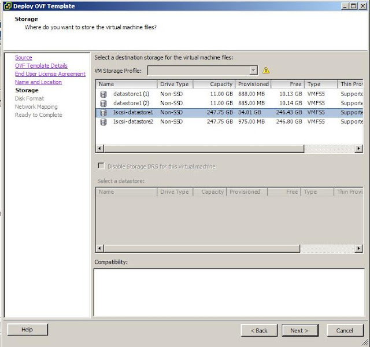Click the datastore1 (1) disk icon
The height and width of the screenshot is (347, 370).
click(103, 94)
